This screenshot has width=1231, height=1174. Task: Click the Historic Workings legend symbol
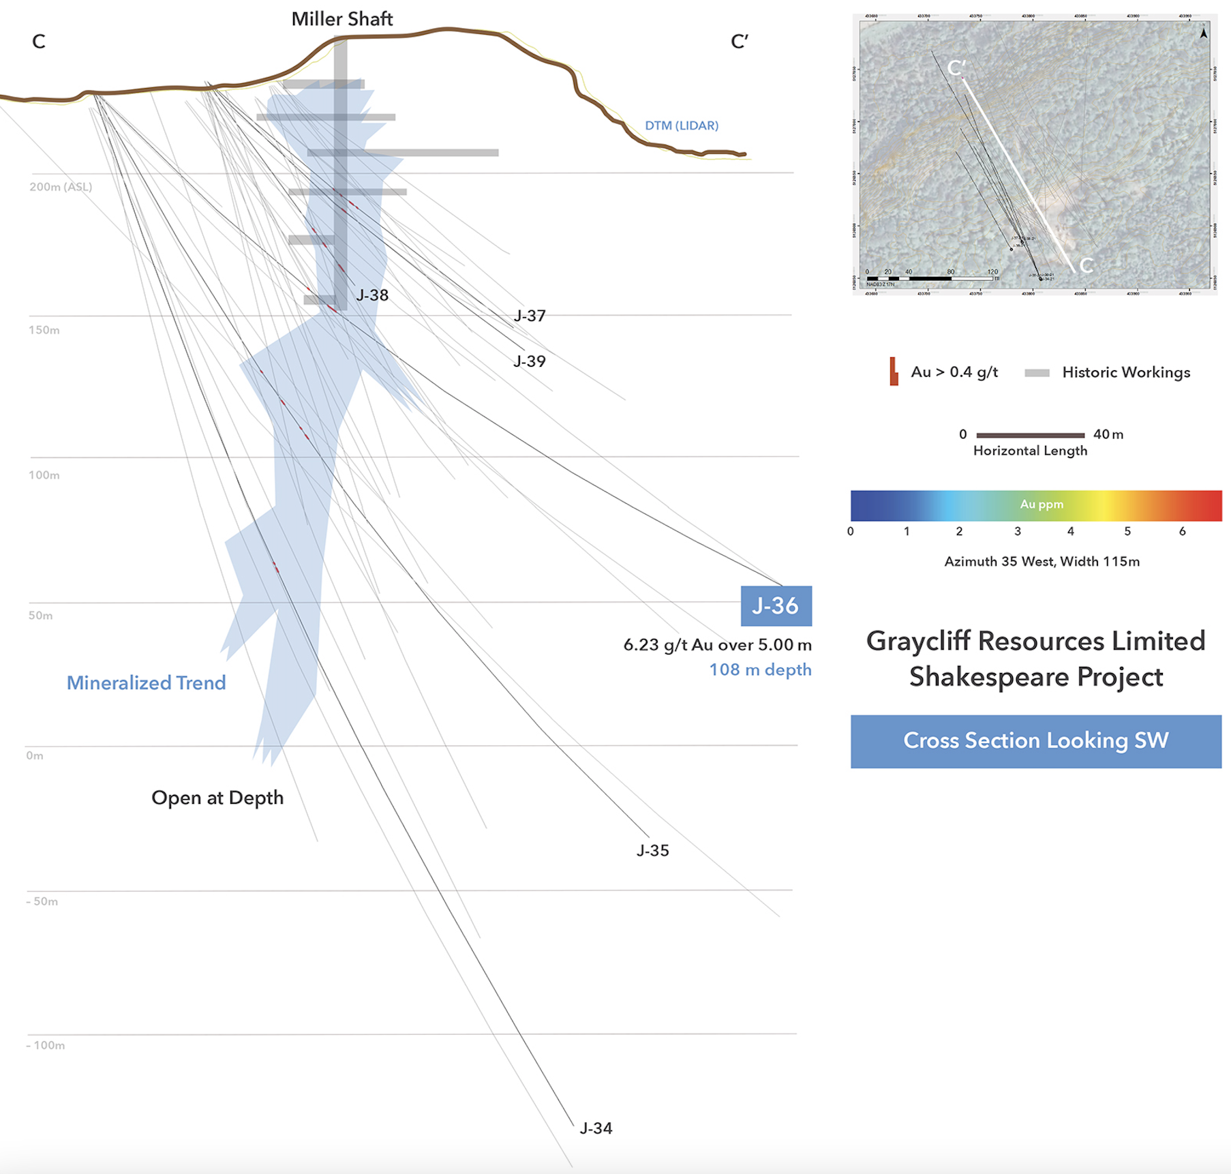point(1037,372)
